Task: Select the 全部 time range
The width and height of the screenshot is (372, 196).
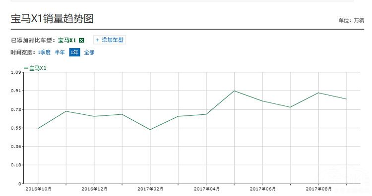Action: (x=89, y=52)
